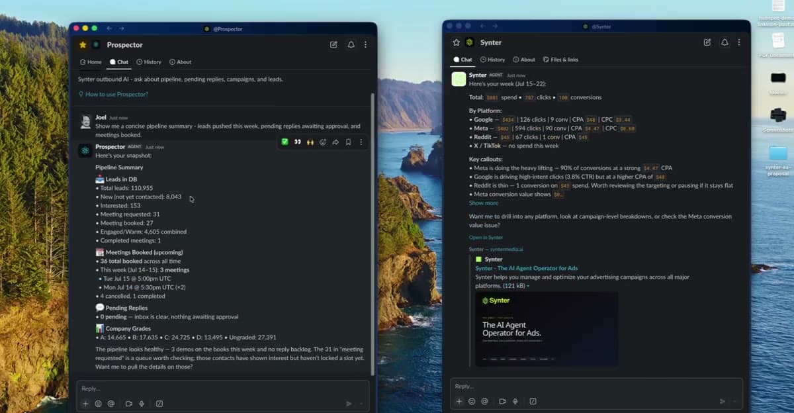
Task: Select synter-ea-proposal folder on desktop
Action: pos(778,159)
